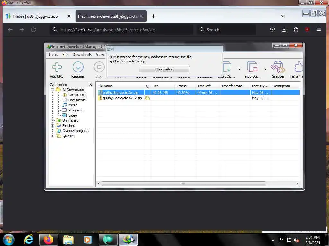Open the Tasks menu in IDM
Screen dimensions: 329x246
[x=53, y=55]
